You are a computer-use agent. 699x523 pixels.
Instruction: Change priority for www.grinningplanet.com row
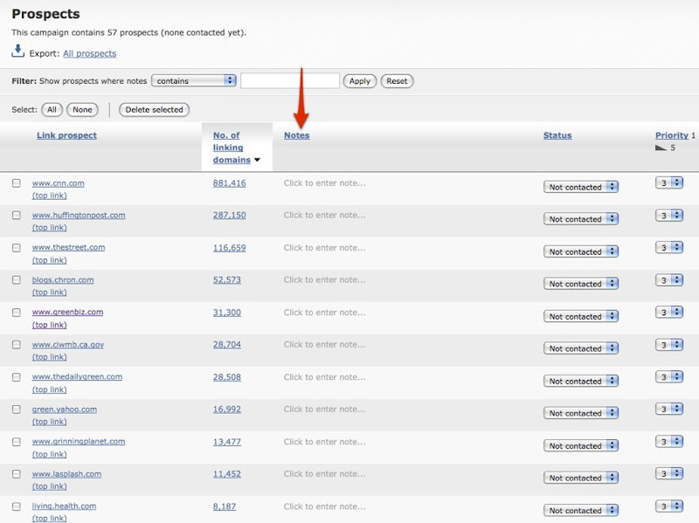[x=669, y=442]
